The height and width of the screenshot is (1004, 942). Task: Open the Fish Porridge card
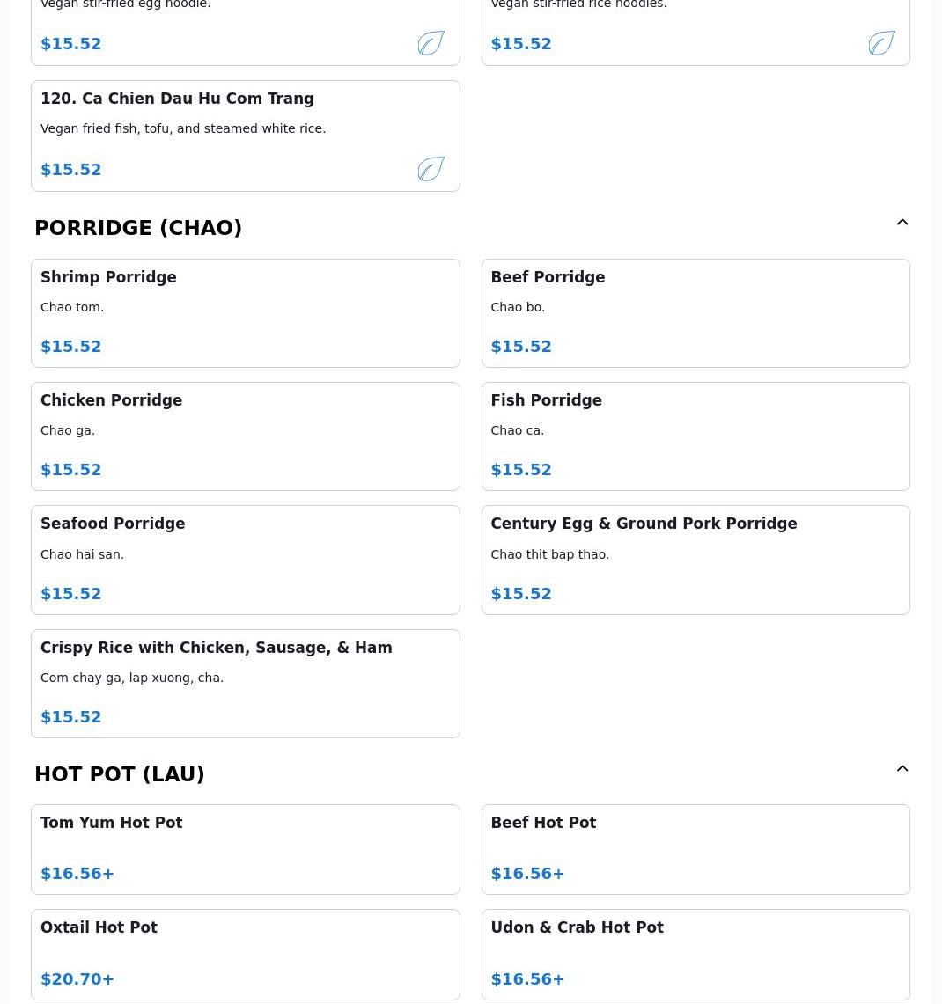(695, 436)
